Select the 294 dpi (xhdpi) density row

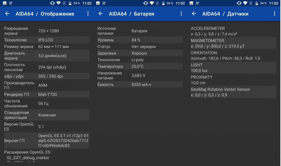47,67
